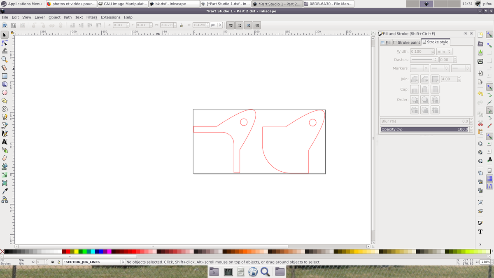The height and width of the screenshot is (278, 494).
Task: Toggle the current layer lock icon
Action: click(x=59, y=262)
